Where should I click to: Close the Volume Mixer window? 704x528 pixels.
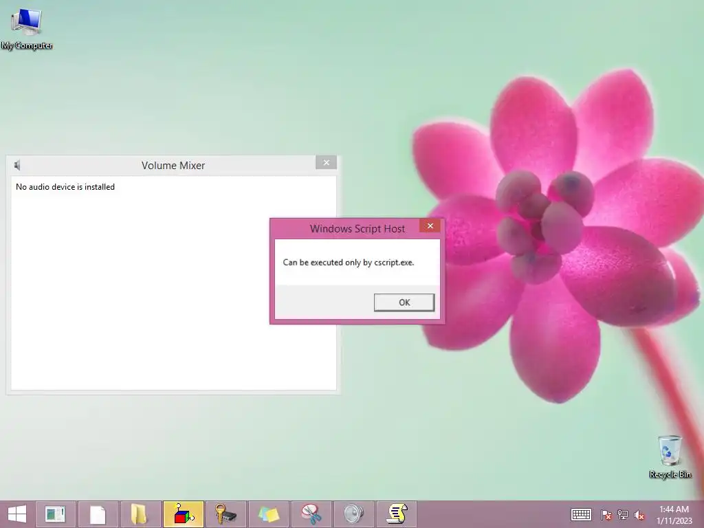tap(327, 162)
